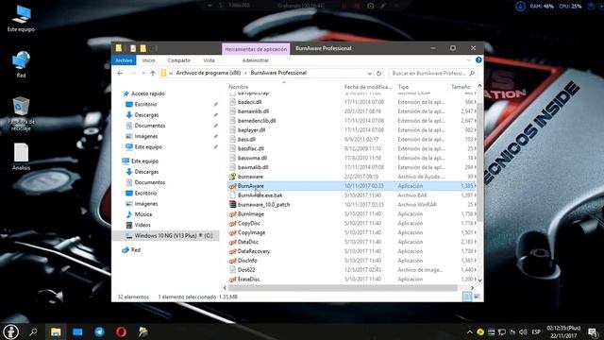The height and width of the screenshot is (340, 604).
Task: Select the BurnAware application icon
Action: pos(232,186)
